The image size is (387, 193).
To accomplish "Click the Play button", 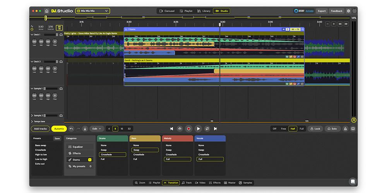I will pyautogui.click(x=198, y=129).
